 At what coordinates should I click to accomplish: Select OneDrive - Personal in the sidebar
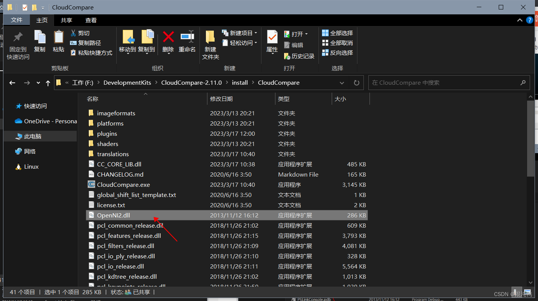(46, 121)
